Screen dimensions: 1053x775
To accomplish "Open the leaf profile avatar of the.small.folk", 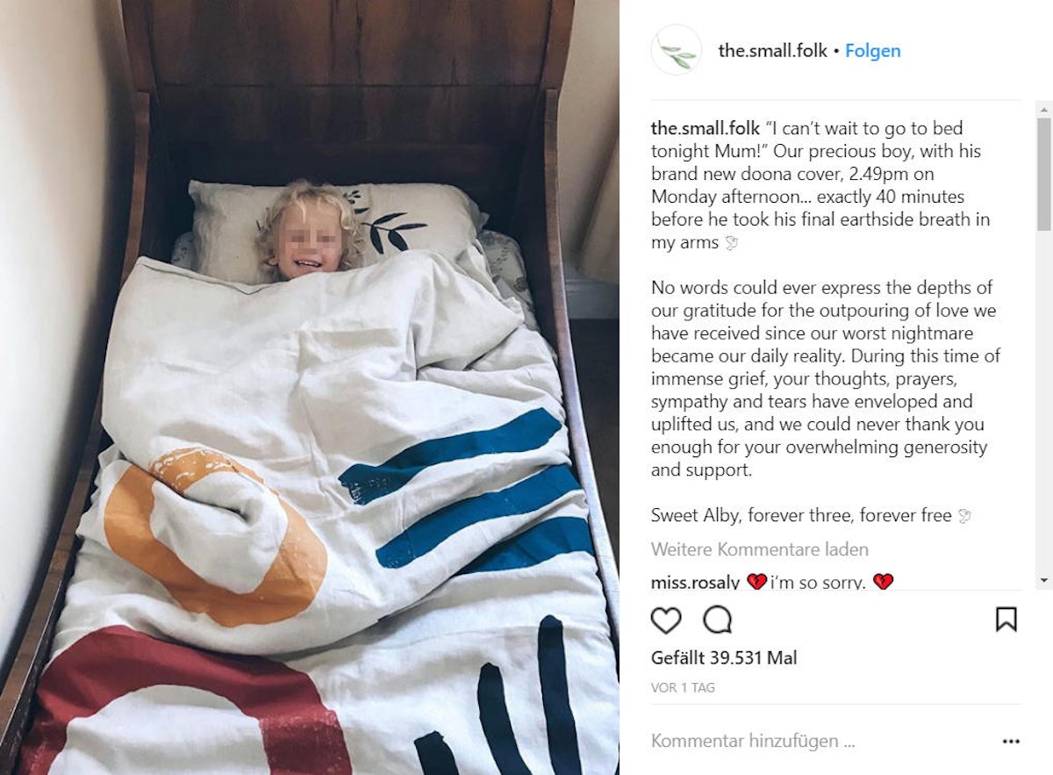I will point(677,50).
